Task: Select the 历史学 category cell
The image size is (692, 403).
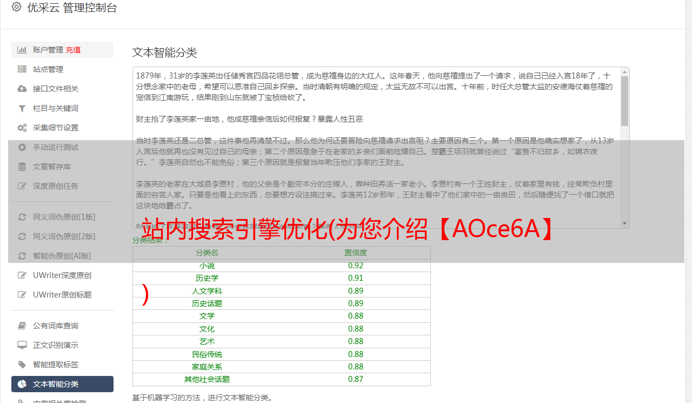Action: point(207,278)
